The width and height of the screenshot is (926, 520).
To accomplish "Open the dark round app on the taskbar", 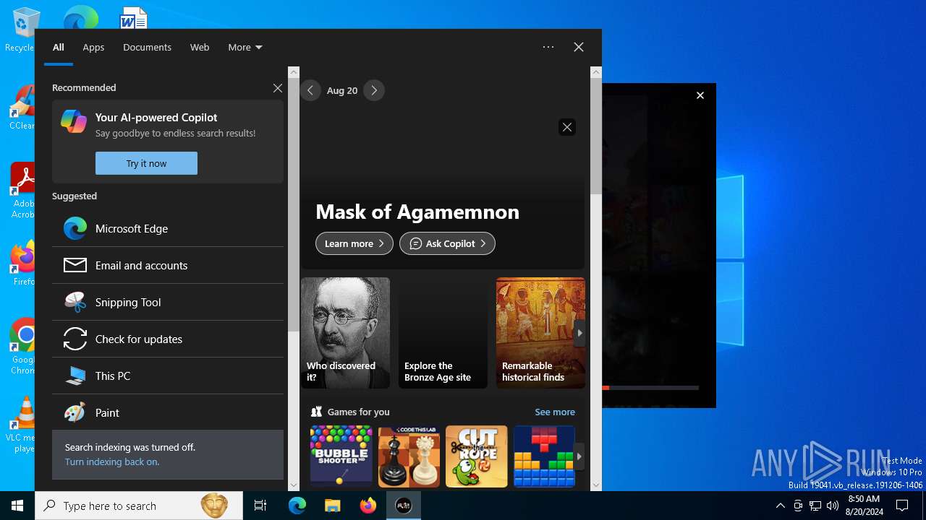I will pyautogui.click(x=404, y=506).
